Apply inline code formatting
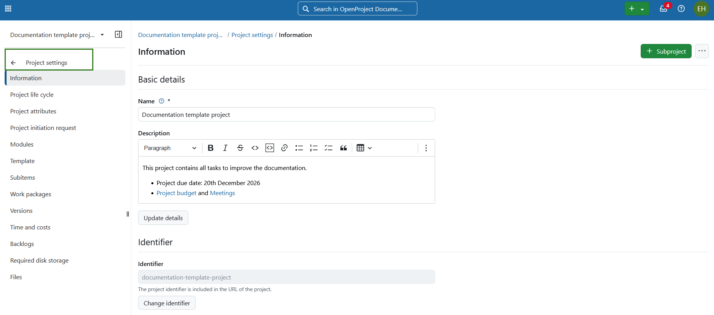 click(255, 148)
